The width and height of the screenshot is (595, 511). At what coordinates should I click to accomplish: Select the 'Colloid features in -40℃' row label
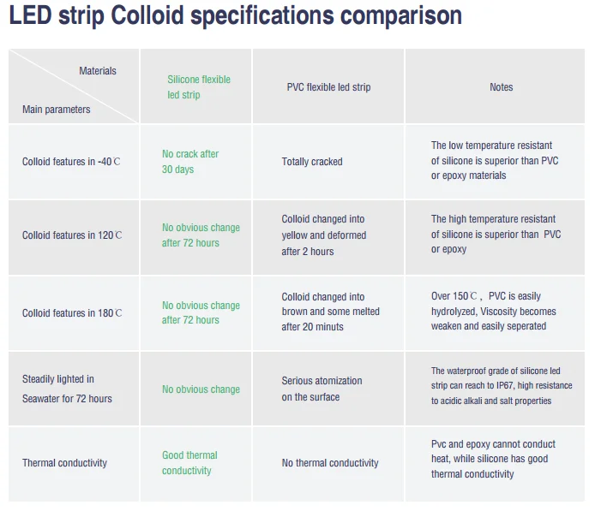tap(71, 162)
